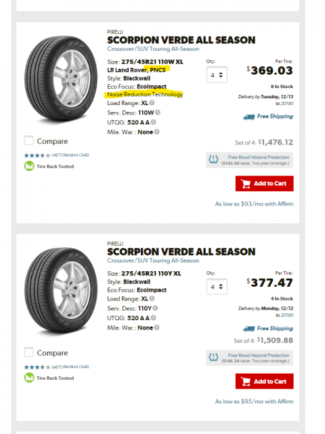
Task: Click Road Hazard Protection icon, $142.96 value
Action: click(x=213, y=159)
